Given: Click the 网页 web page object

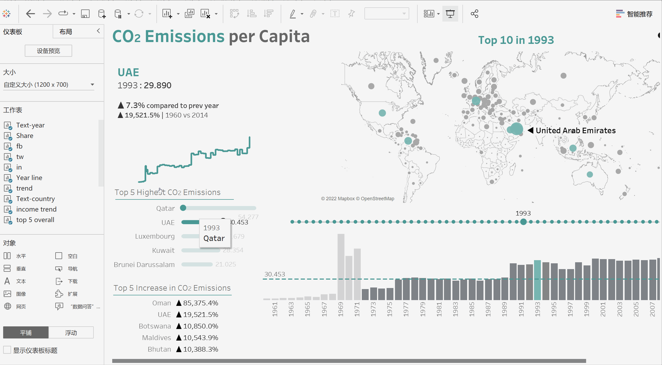Looking at the screenshot, I should [x=15, y=306].
